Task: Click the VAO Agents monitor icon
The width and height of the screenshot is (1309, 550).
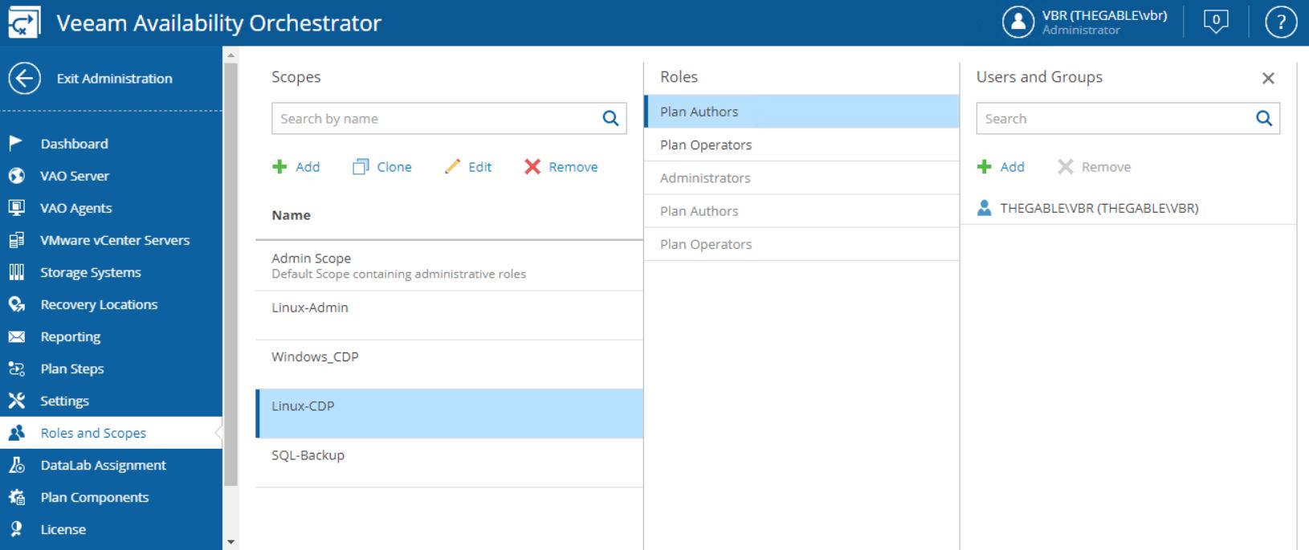Action: [16, 207]
